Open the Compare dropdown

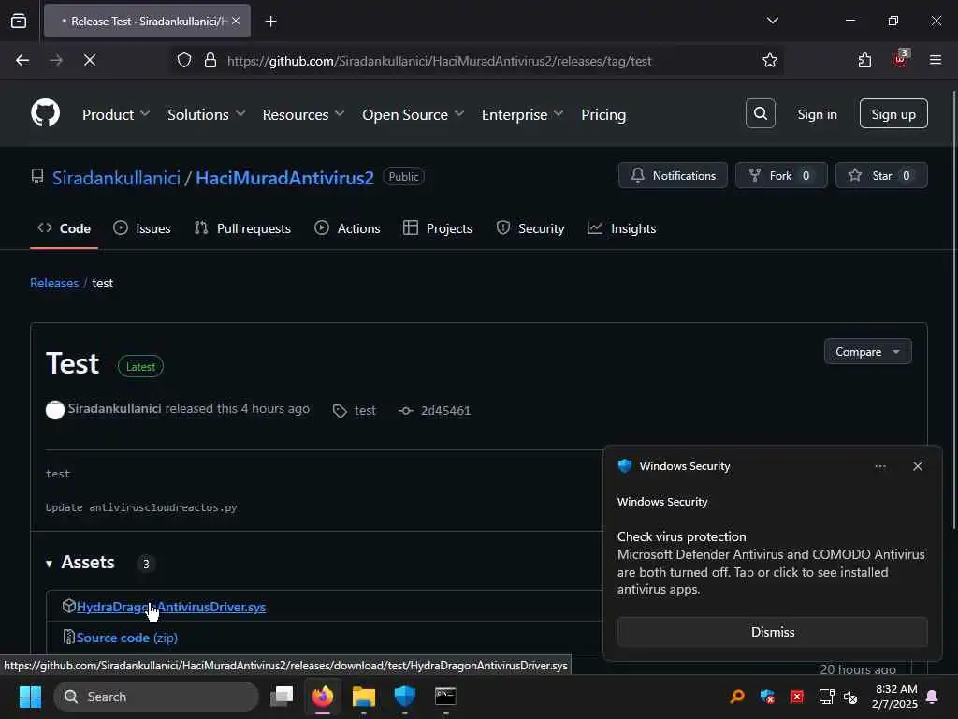pyautogui.click(x=867, y=352)
